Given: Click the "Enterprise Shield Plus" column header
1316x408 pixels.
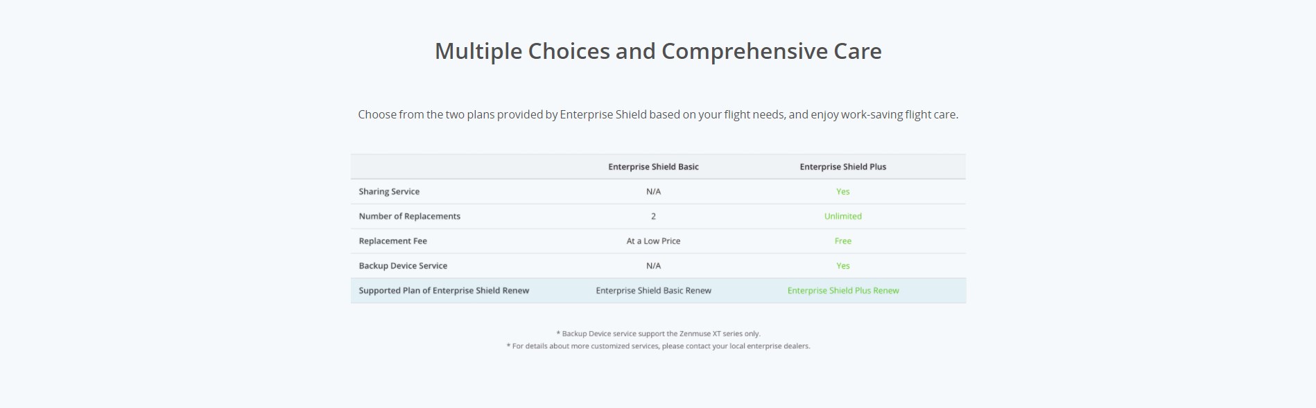Looking at the screenshot, I should coord(842,167).
